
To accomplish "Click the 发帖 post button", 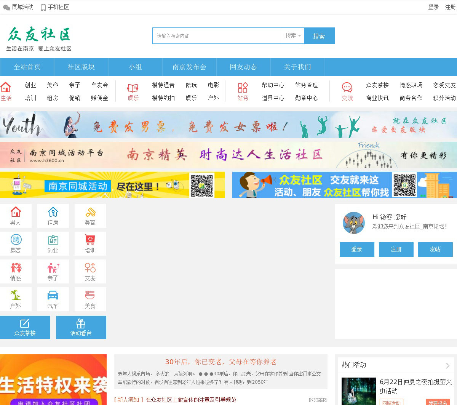I will pos(435,250).
